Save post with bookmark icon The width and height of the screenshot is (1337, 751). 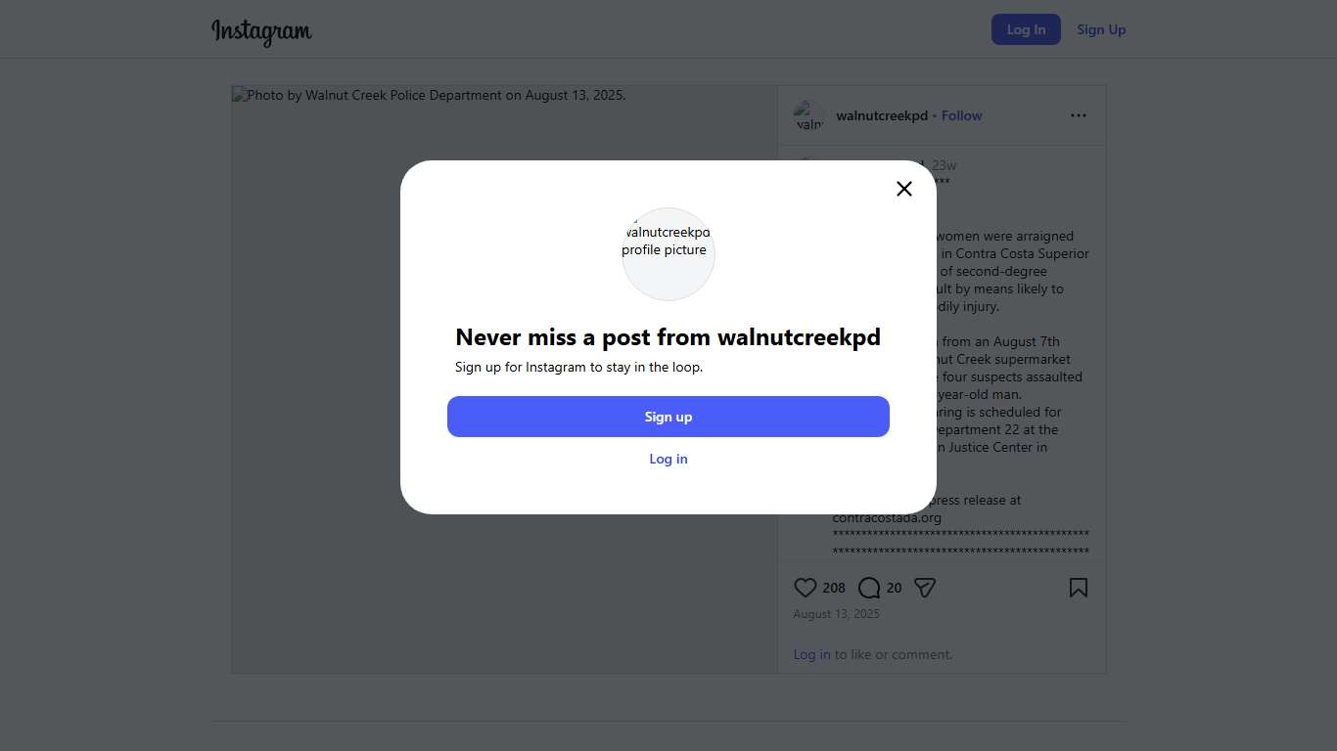tap(1078, 588)
